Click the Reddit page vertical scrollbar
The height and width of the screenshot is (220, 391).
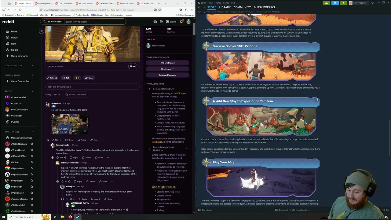click(x=194, y=29)
